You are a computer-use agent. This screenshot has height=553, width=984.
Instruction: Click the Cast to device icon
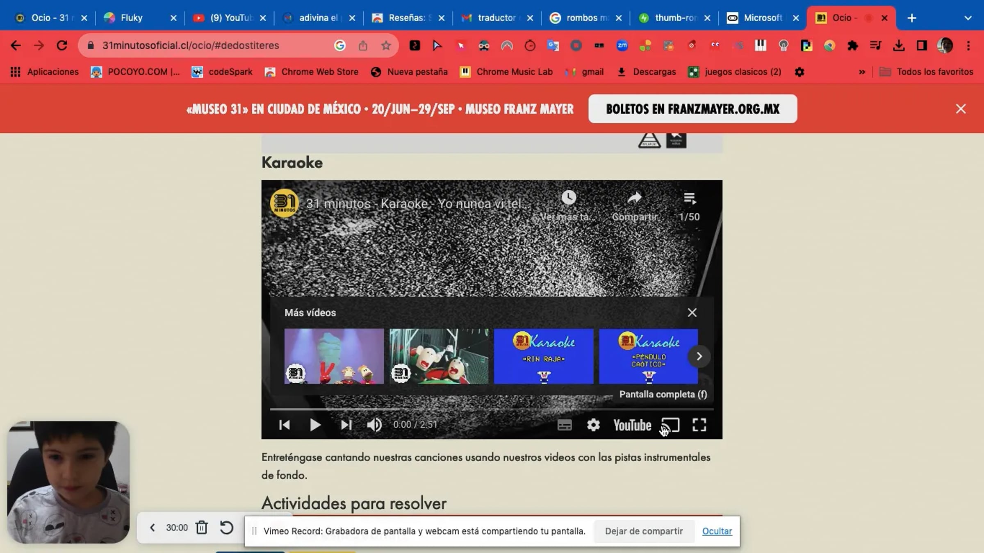tap(671, 425)
